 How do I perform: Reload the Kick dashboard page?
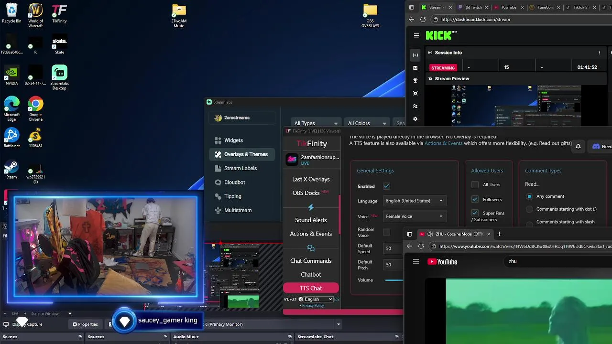coord(423,20)
